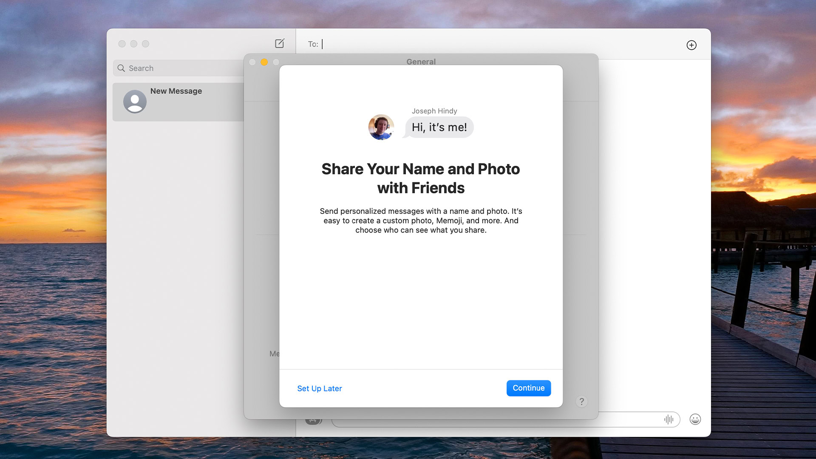This screenshot has height=459, width=816.
Task: Click the General preferences window title
Action: click(421, 62)
